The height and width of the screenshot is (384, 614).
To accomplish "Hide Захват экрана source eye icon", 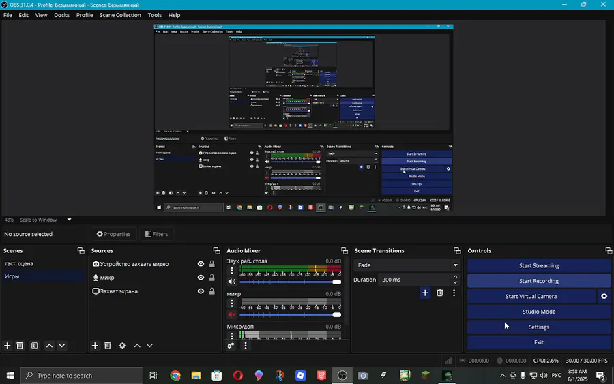I will point(201,291).
